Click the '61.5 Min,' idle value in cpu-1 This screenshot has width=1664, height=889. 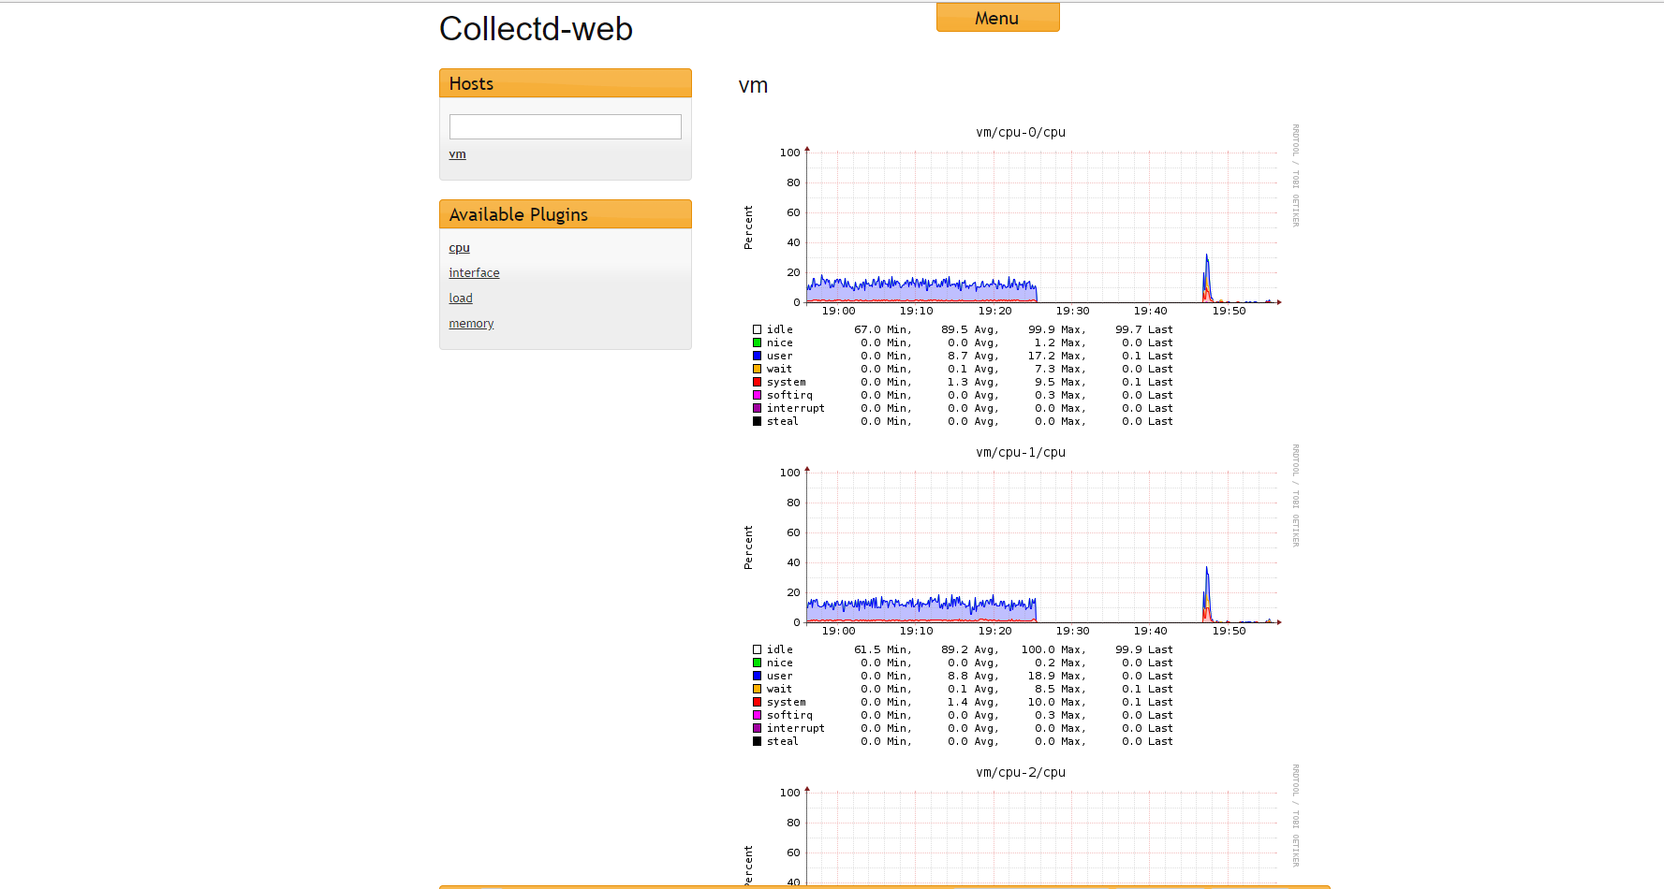pos(882,649)
